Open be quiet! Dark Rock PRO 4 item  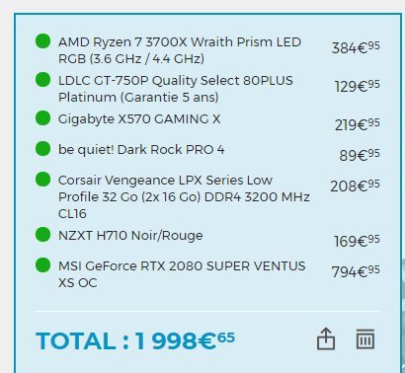click(141, 150)
